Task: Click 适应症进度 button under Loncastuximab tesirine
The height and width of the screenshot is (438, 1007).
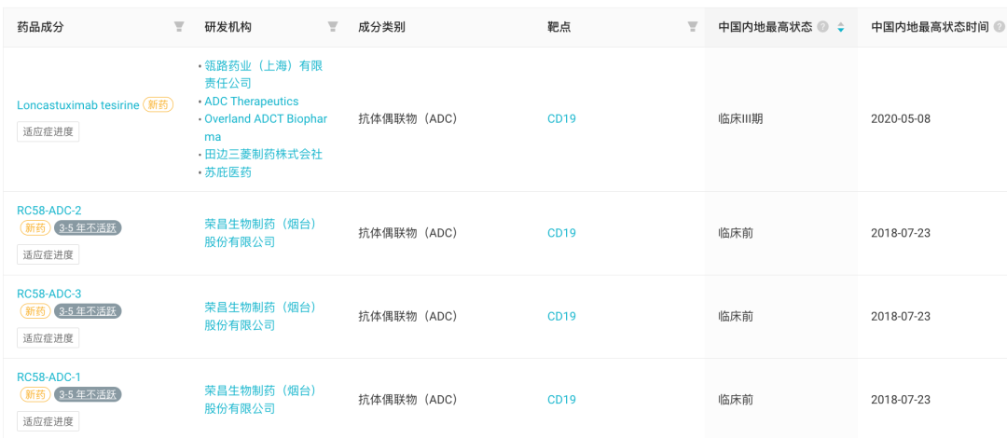Action: click(48, 132)
